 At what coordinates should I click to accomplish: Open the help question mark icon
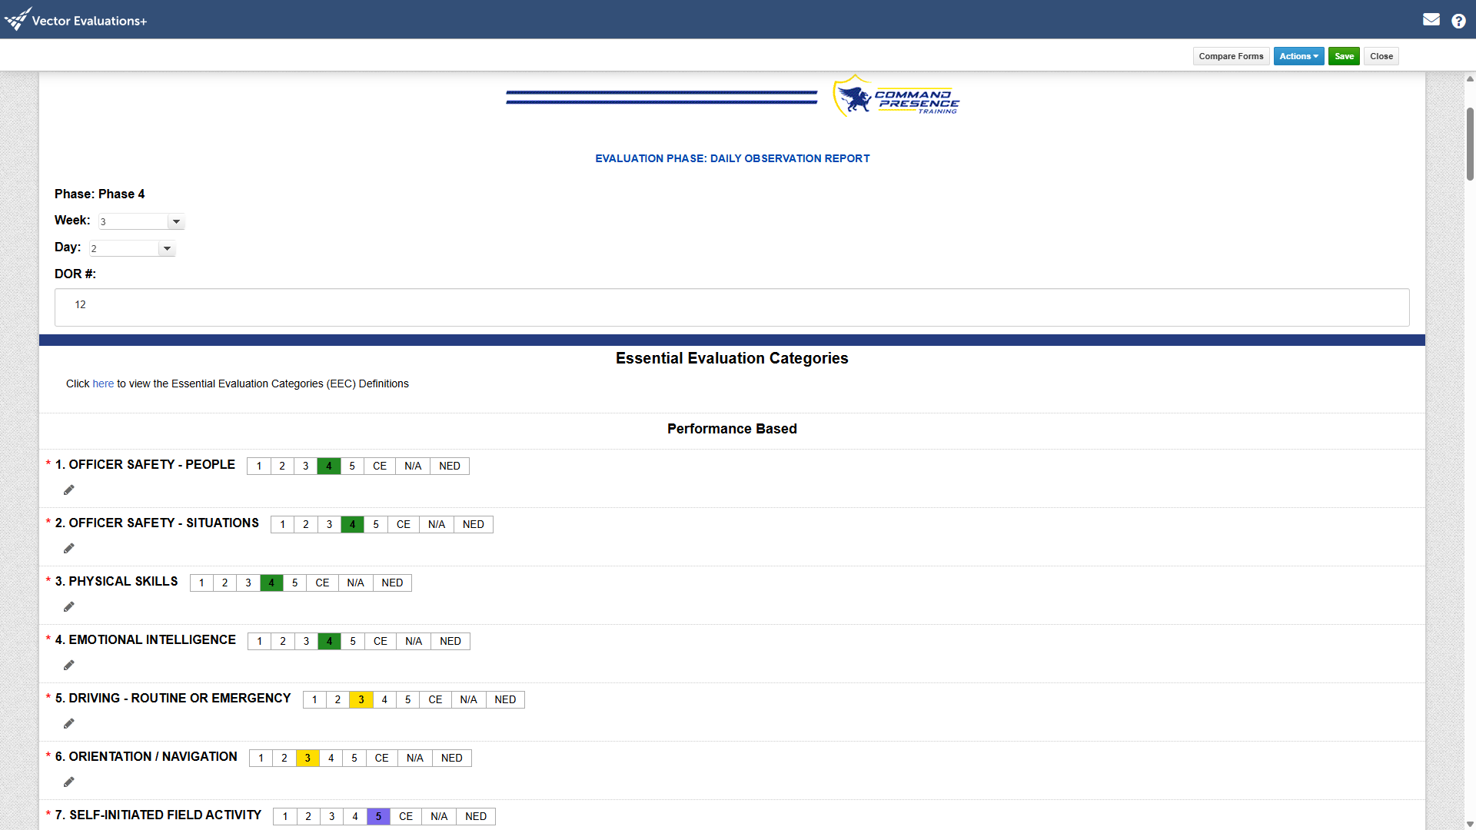1458,21
